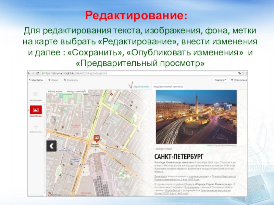Click the green padlock icon in the address bar
The height and width of the screenshot is (205, 274).
(x=42, y=73)
